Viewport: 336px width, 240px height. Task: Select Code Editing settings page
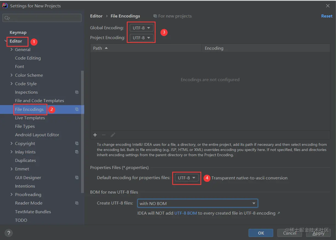[28, 58]
